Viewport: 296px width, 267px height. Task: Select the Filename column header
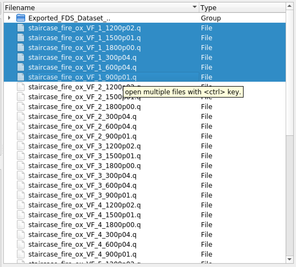tap(82, 7)
